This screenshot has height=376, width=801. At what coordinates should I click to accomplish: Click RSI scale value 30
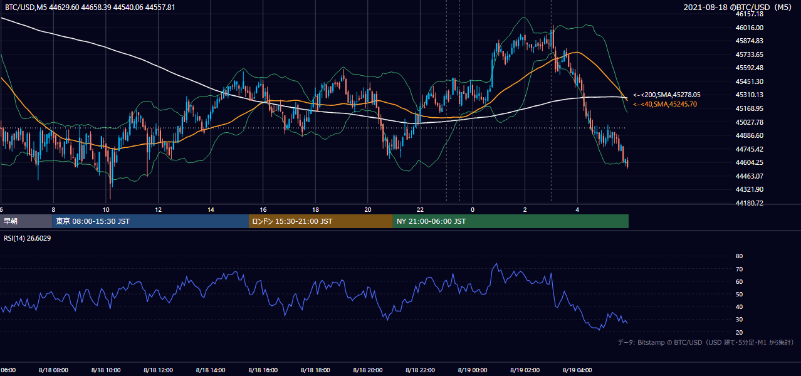739,320
